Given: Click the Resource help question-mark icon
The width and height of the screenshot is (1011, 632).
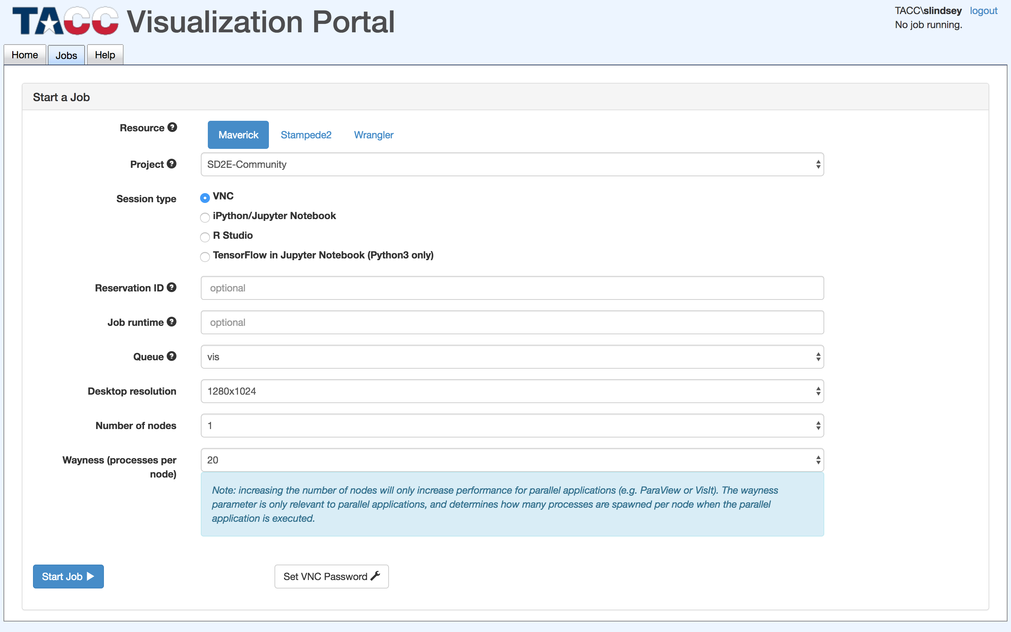Looking at the screenshot, I should point(172,127).
